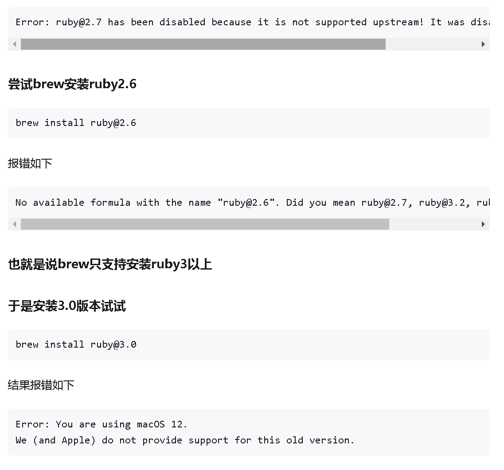Click heading '也就是说brew只支持安装ruby3以上'
This screenshot has height=470, width=504.
[110, 265]
